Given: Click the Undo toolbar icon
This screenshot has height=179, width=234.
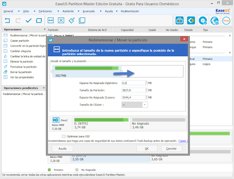Looking at the screenshot, I should 7,20.
